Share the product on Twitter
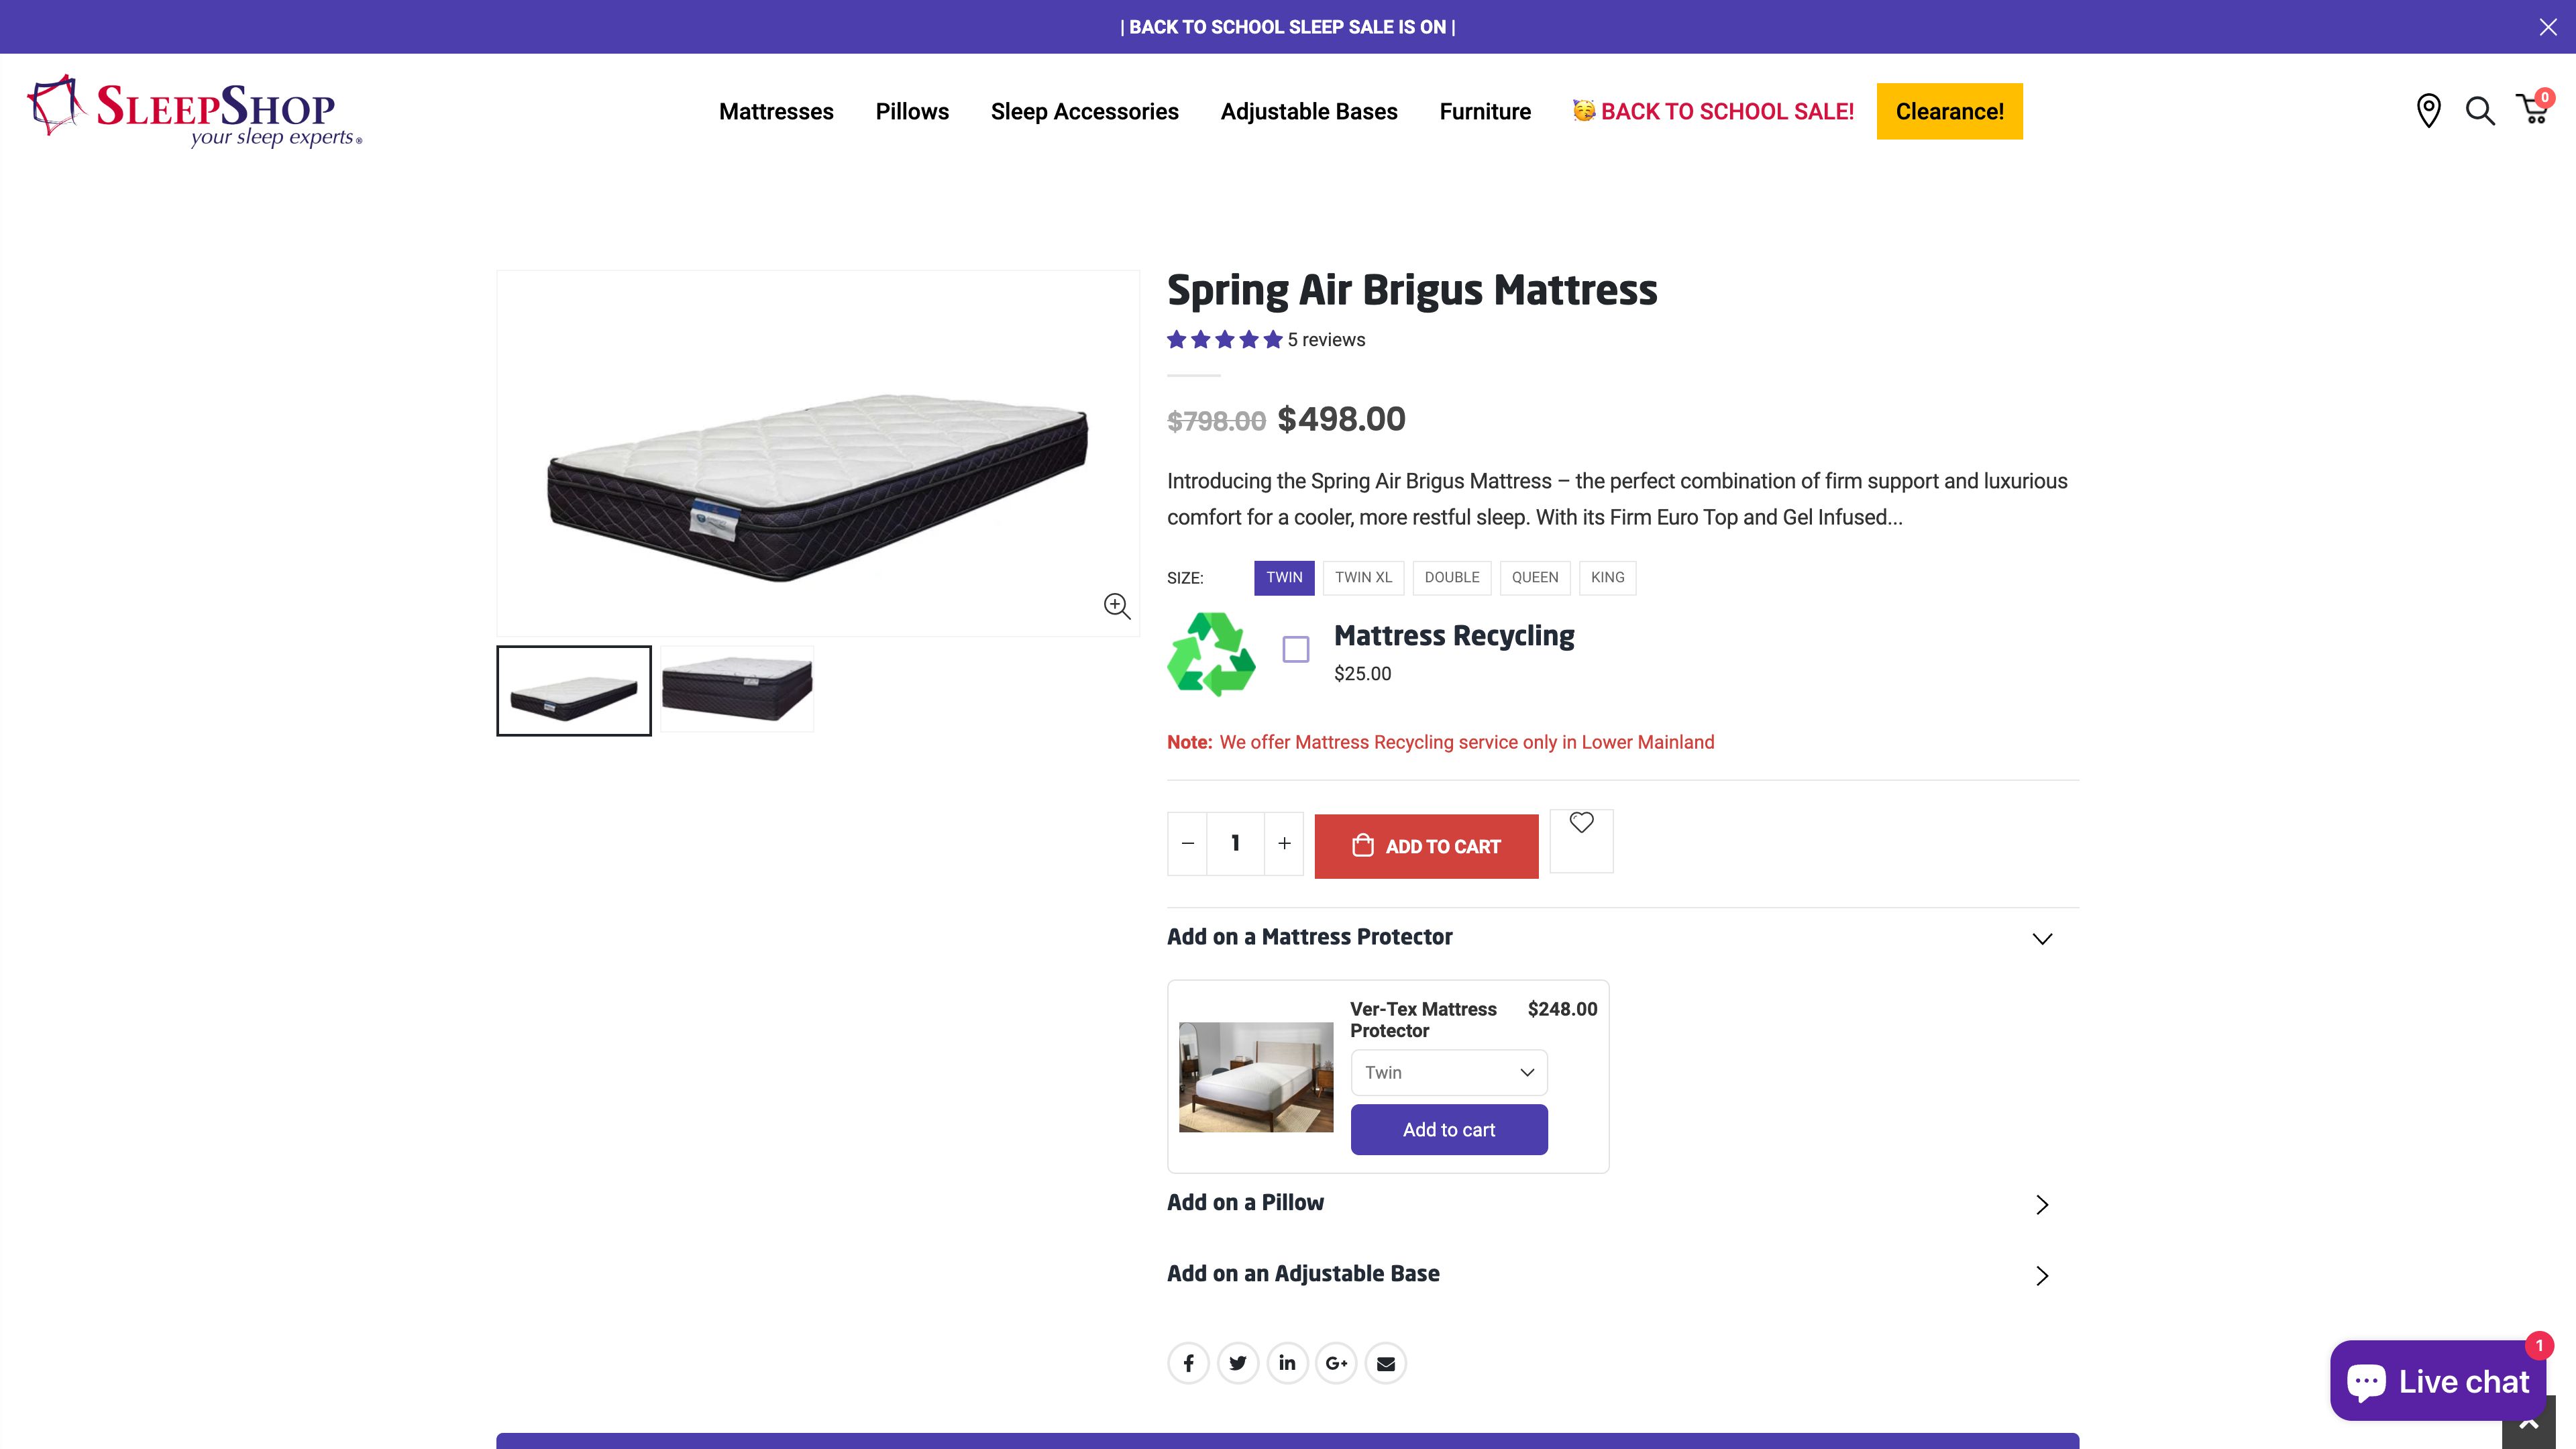2576x1449 pixels. coord(1238,1362)
